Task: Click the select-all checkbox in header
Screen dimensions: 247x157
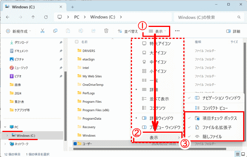Action: pyautogui.click(x=77, y=42)
